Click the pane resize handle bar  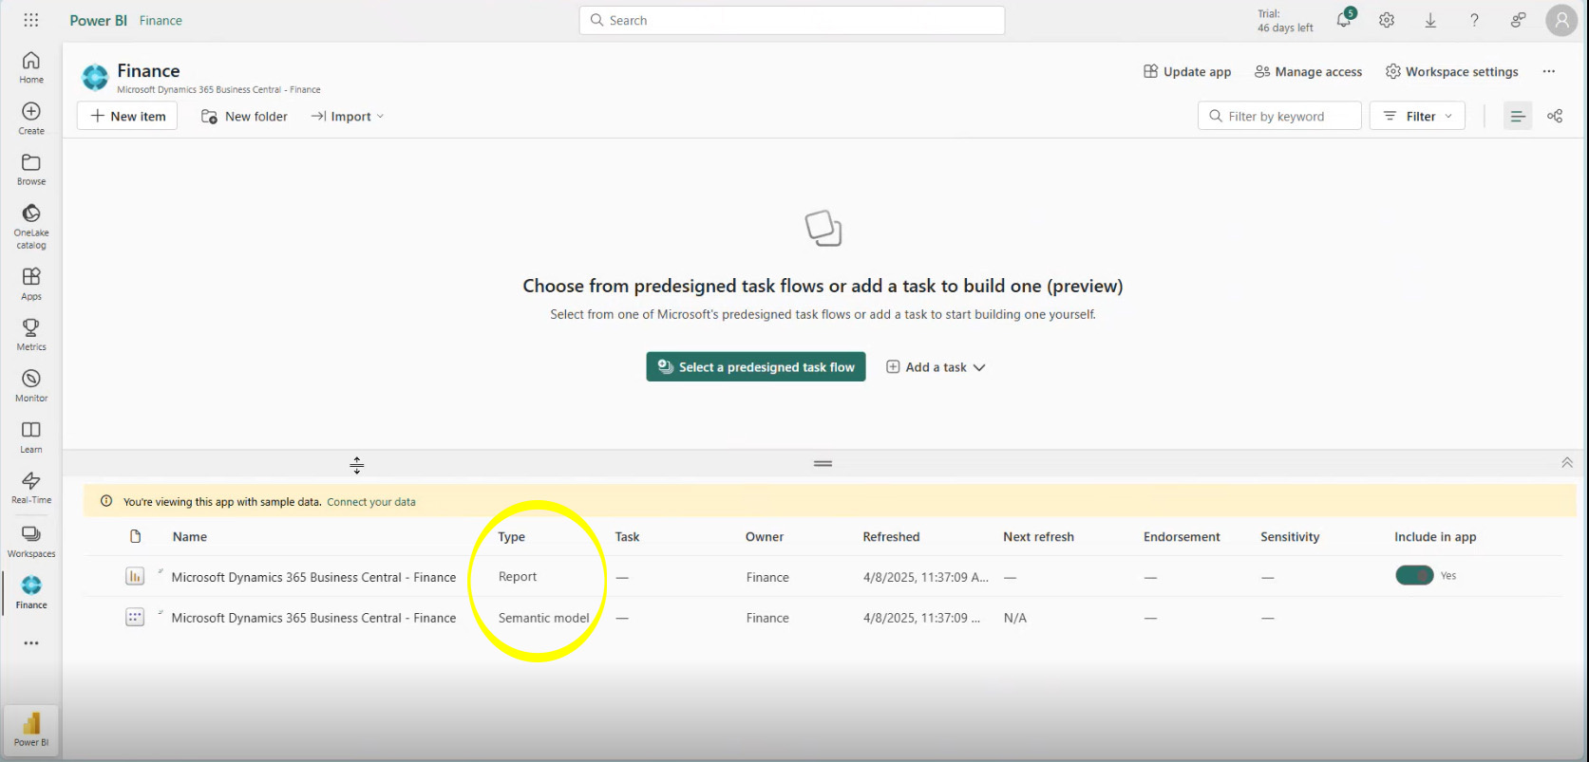click(x=823, y=463)
